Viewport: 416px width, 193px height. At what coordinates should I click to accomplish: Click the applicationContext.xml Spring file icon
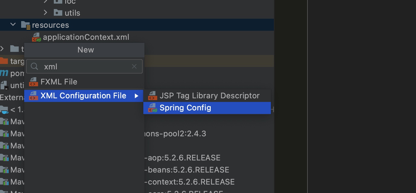tap(36, 37)
